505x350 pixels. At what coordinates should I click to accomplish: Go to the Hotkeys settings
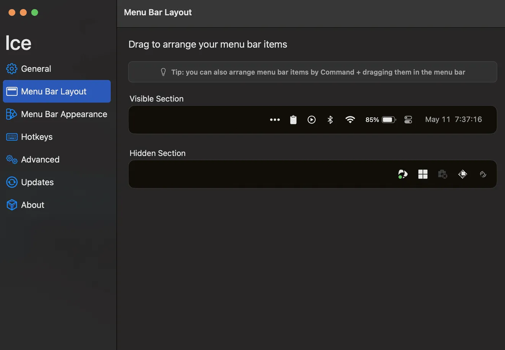57,137
